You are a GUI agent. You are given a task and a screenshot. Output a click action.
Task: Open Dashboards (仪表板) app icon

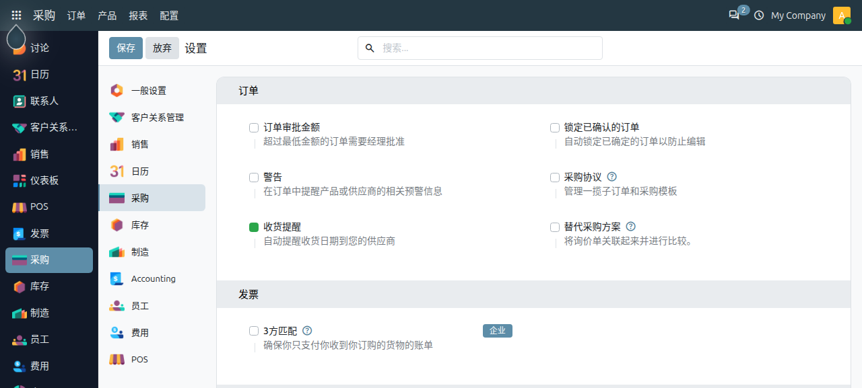pyautogui.click(x=20, y=180)
